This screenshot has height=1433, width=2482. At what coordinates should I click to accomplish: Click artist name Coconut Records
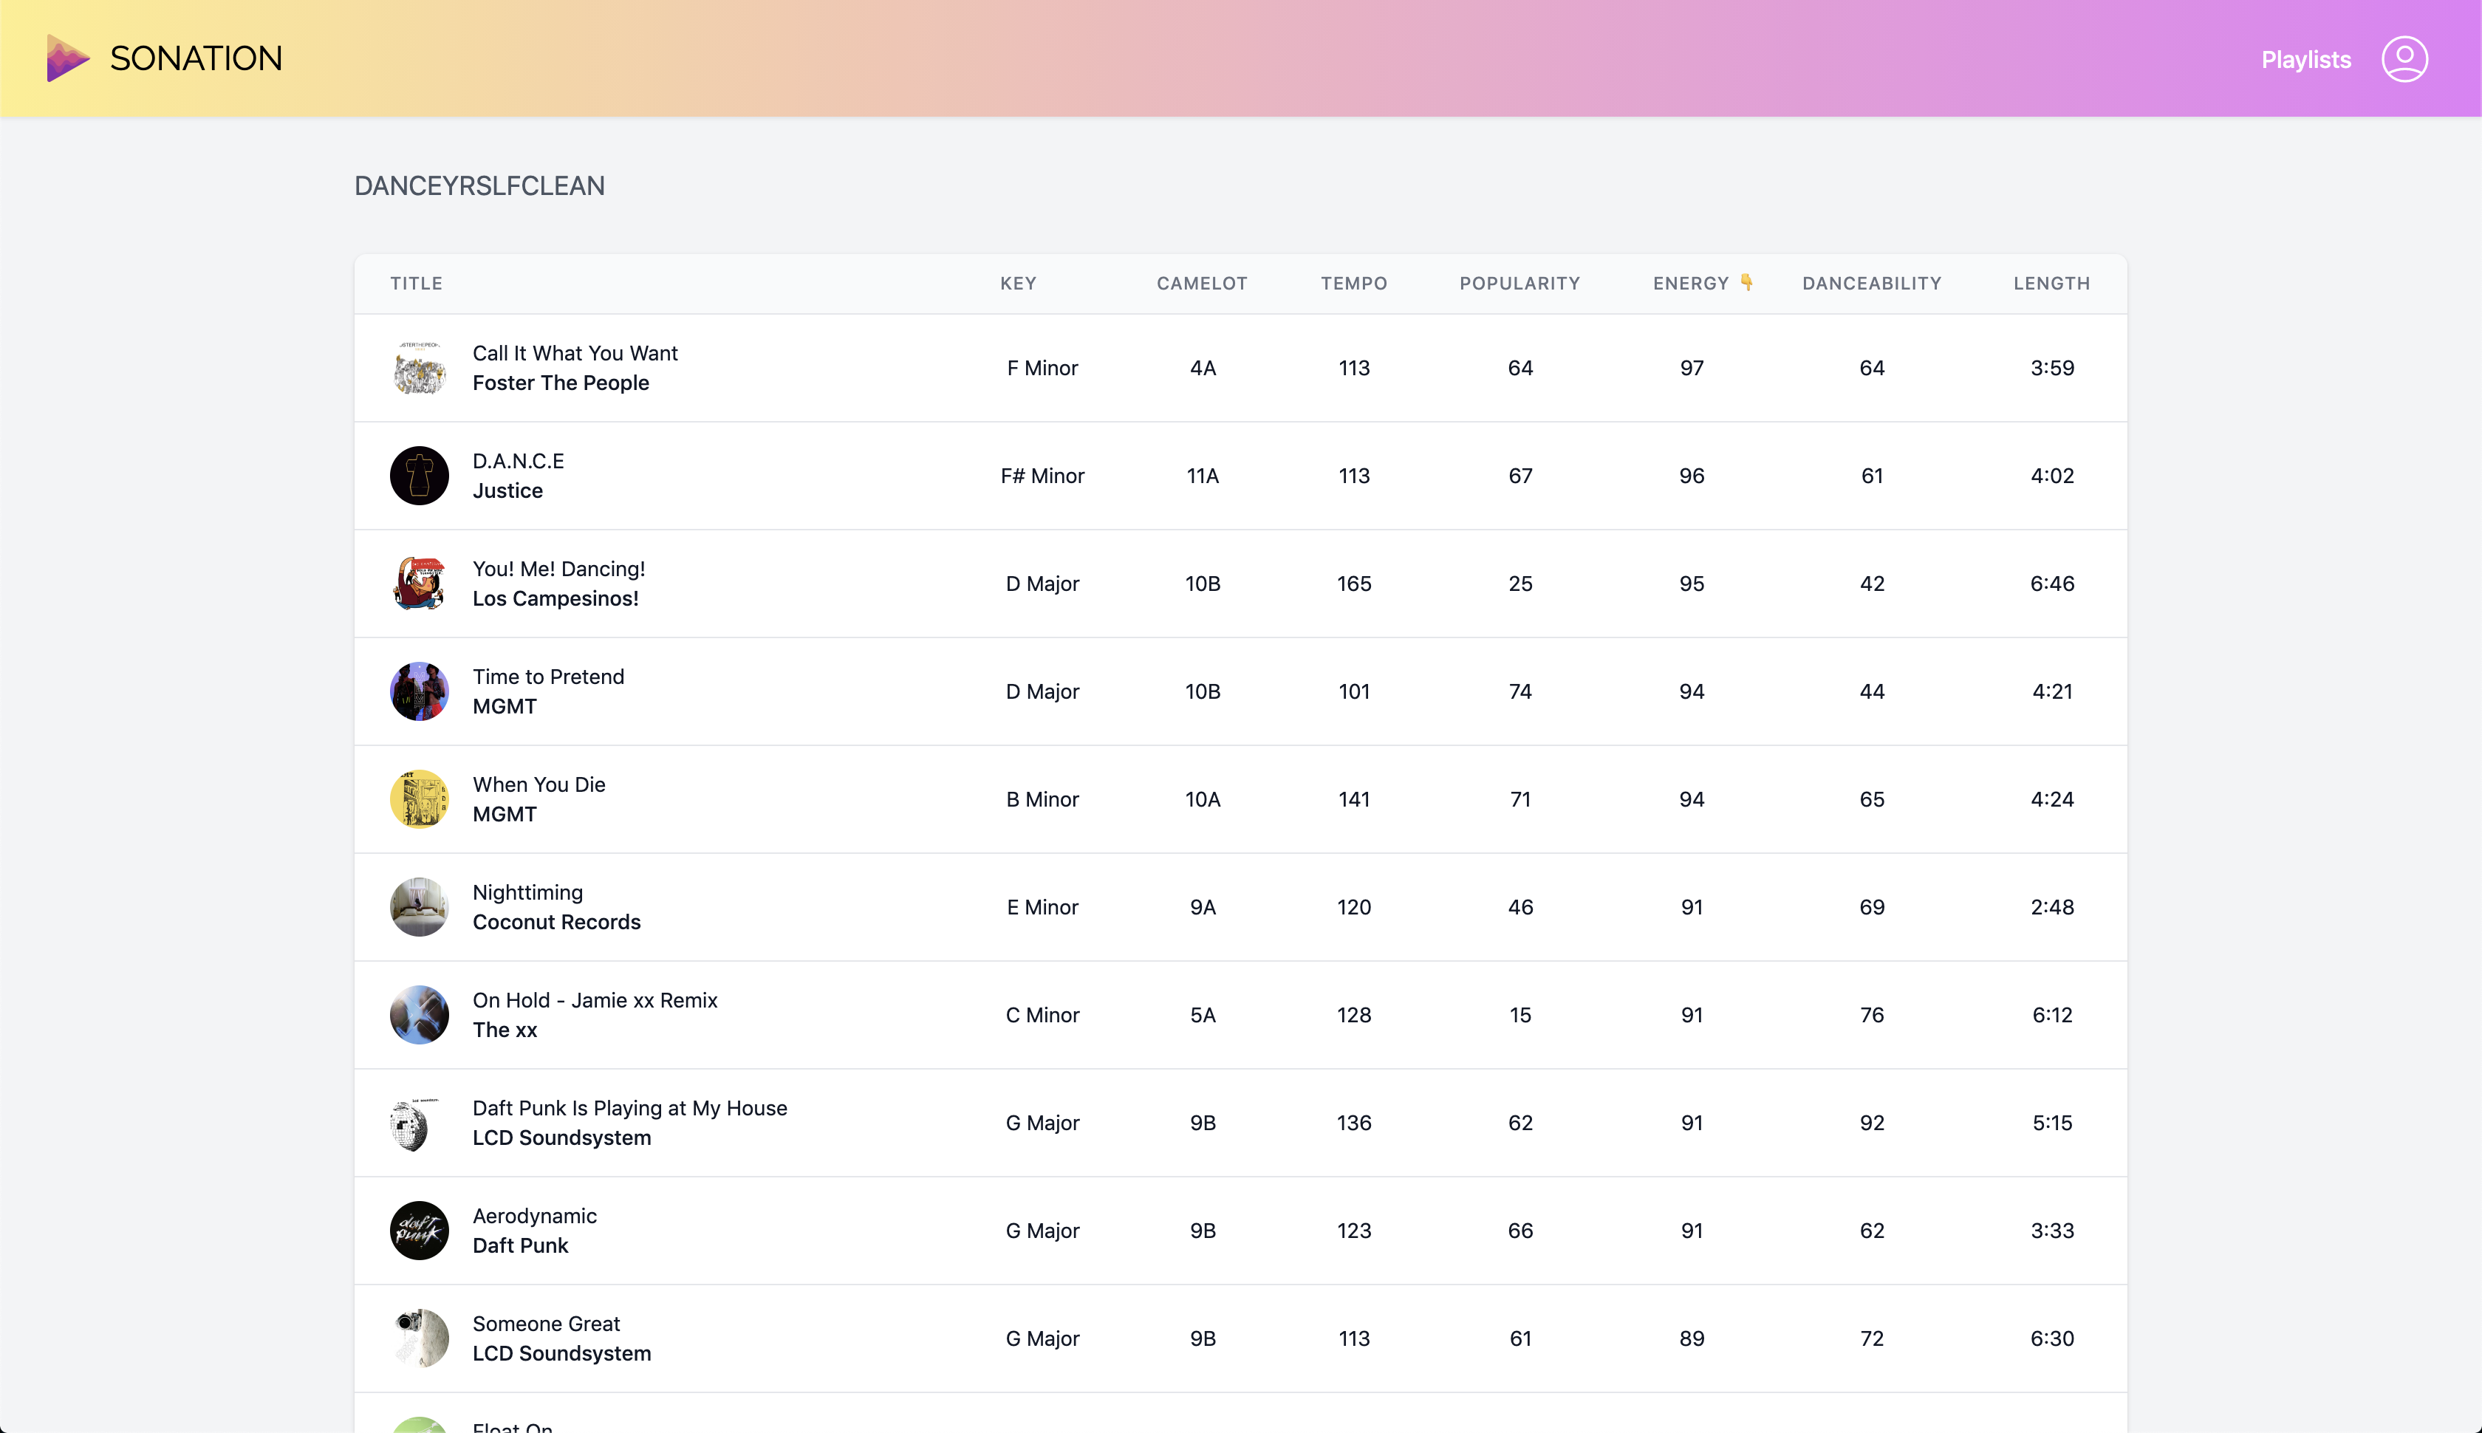click(556, 922)
